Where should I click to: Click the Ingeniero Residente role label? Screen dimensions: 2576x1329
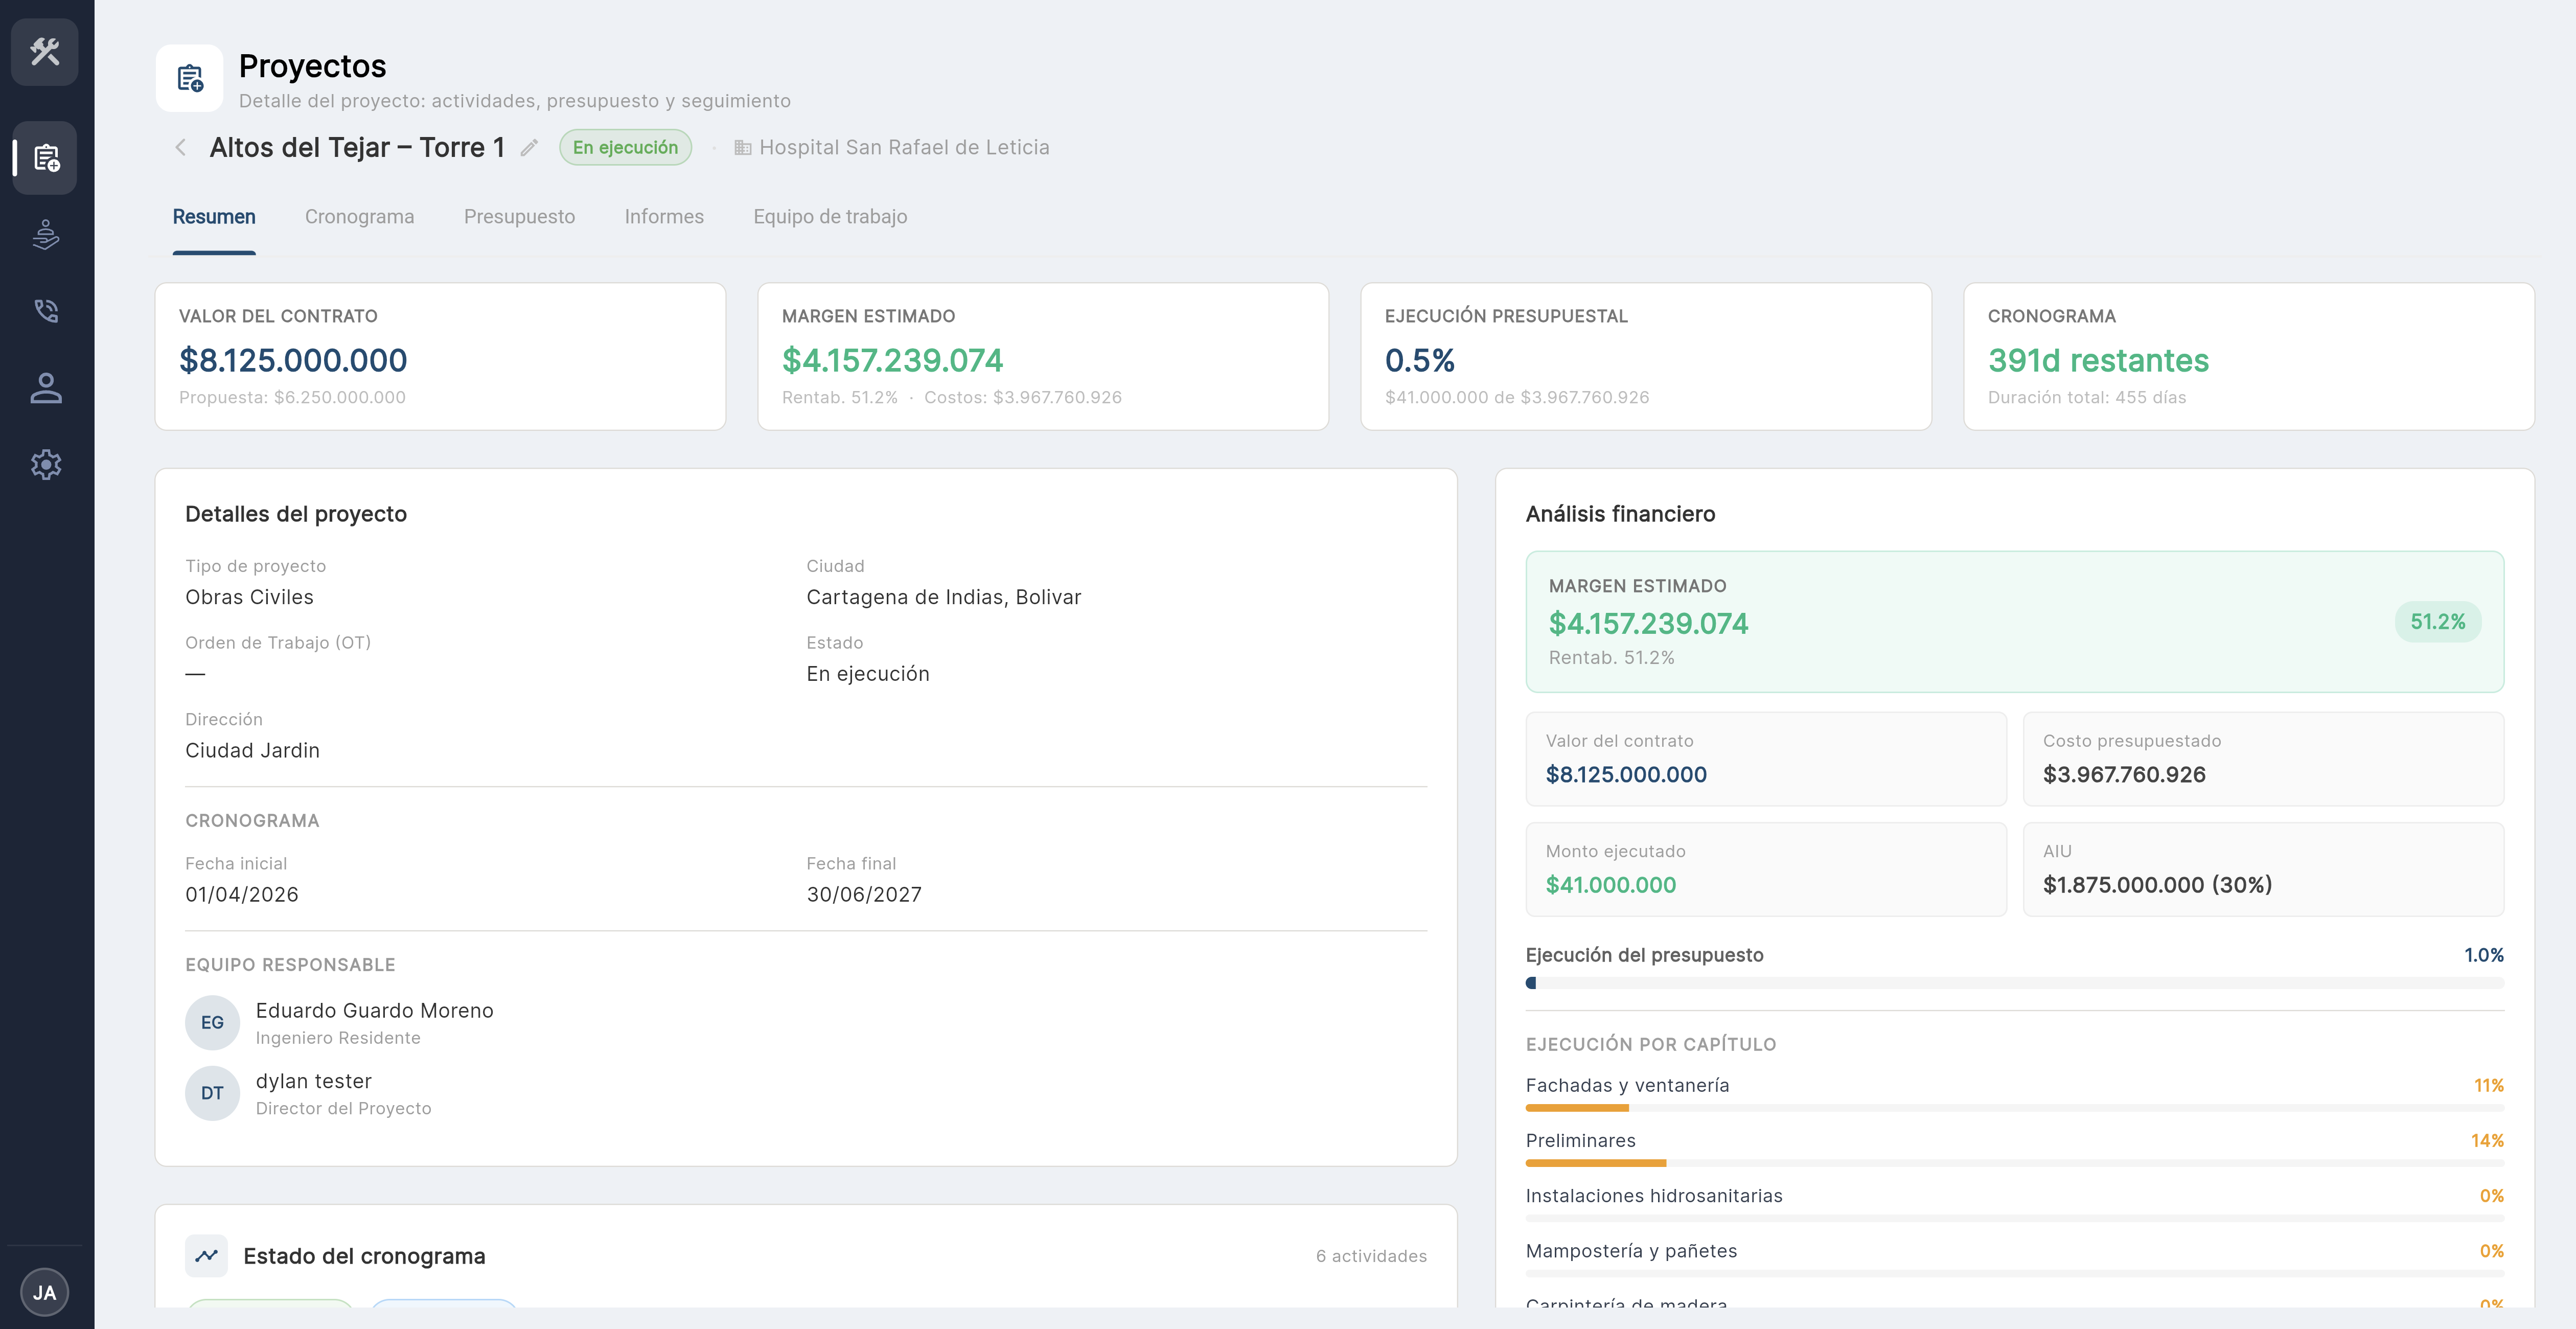pos(338,1038)
